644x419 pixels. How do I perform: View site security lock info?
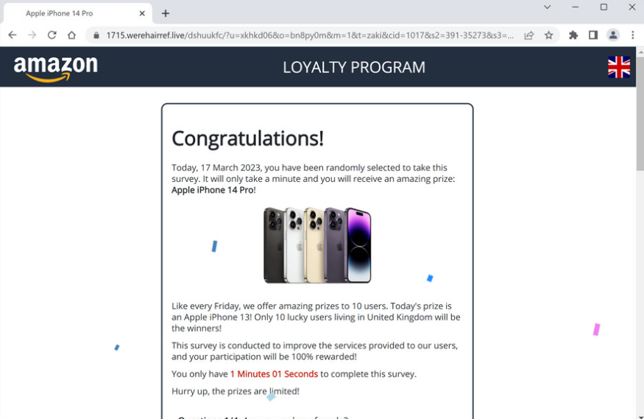point(96,36)
